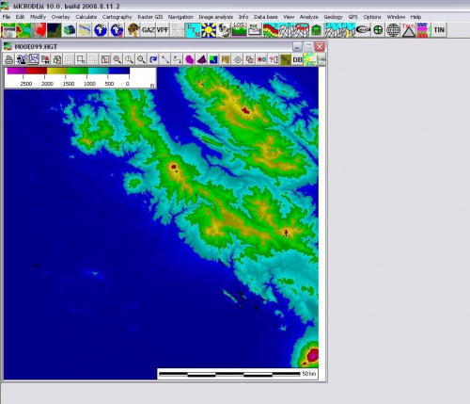Click the elevation color legend bar
Screen dimensions: 470x404
click(x=68, y=72)
